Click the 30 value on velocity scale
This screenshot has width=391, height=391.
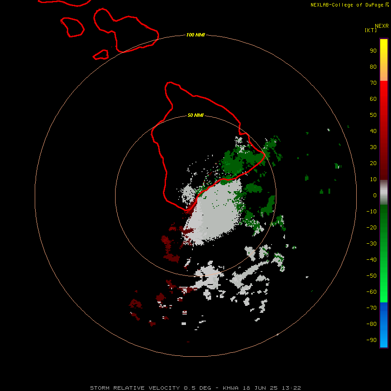(373, 147)
